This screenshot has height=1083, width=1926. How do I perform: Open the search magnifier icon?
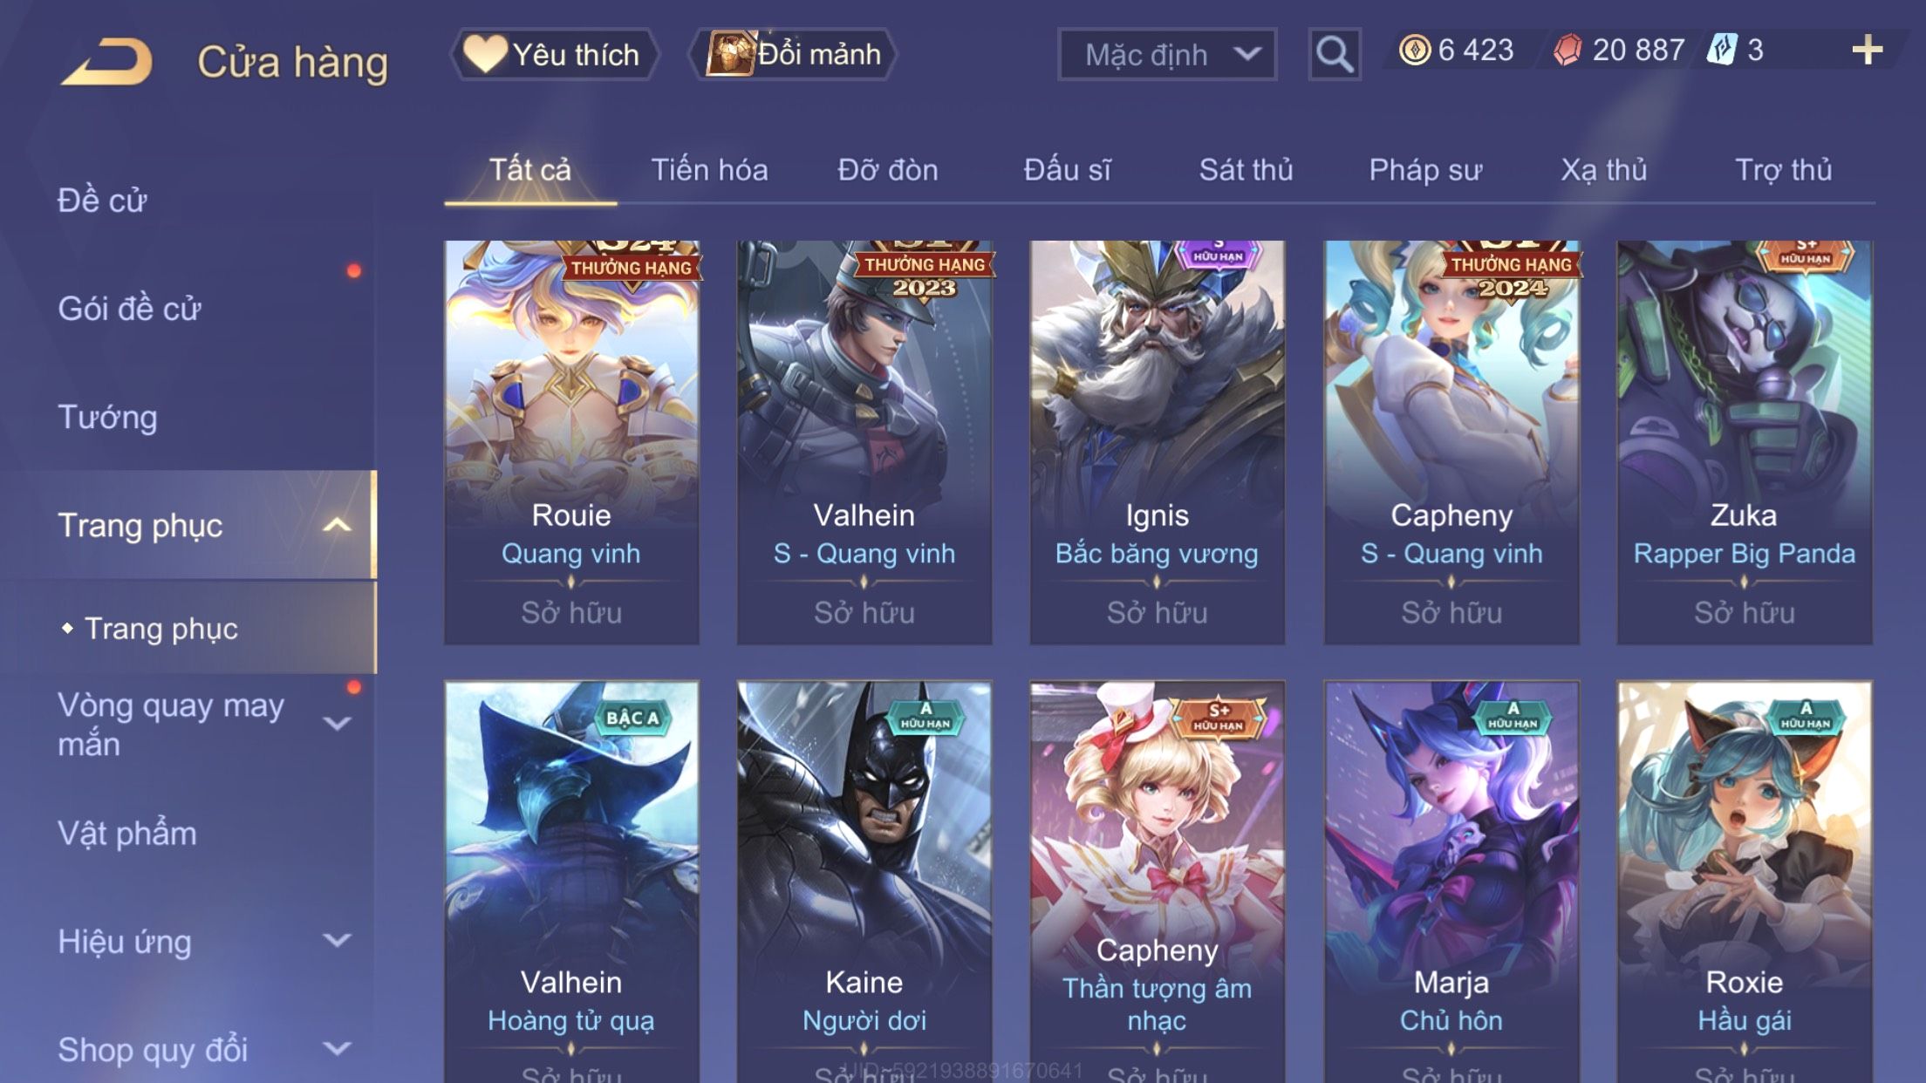(x=1335, y=54)
